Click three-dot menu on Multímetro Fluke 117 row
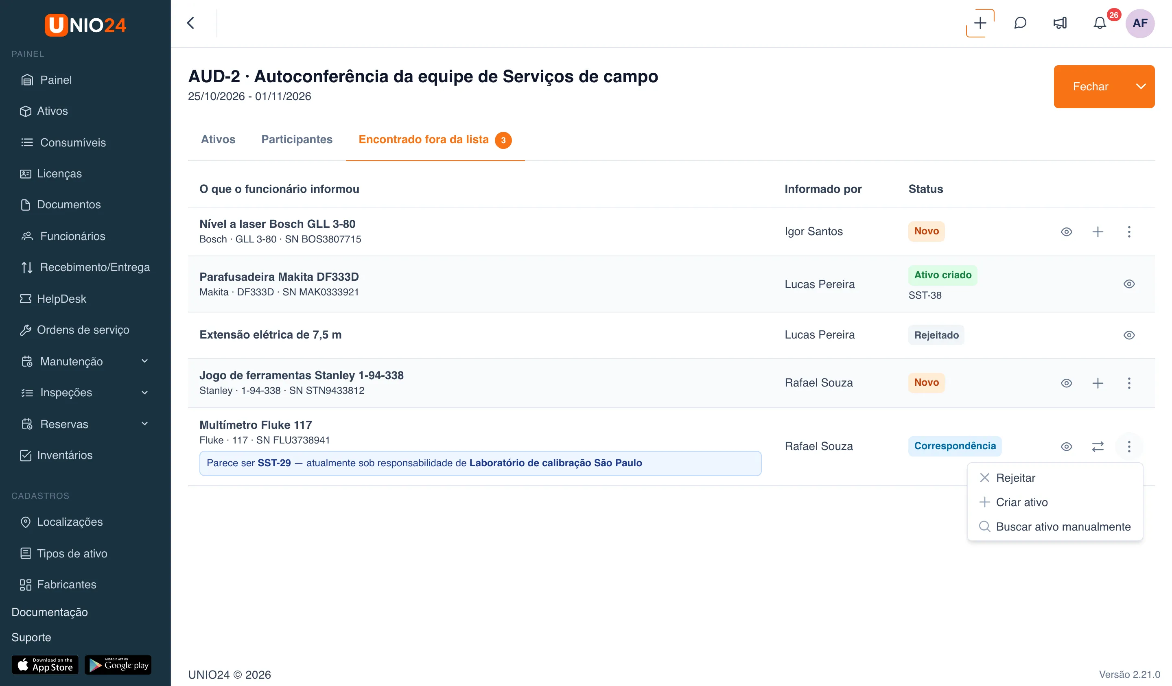 [x=1129, y=446]
